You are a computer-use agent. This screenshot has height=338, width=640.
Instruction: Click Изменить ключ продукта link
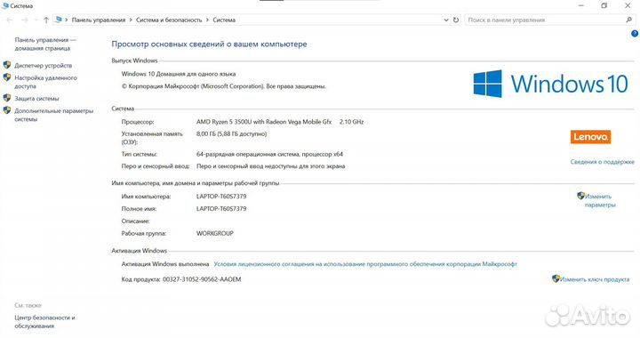coord(595,279)
